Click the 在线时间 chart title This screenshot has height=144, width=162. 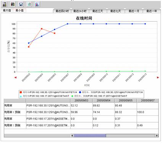coord(84,18)
